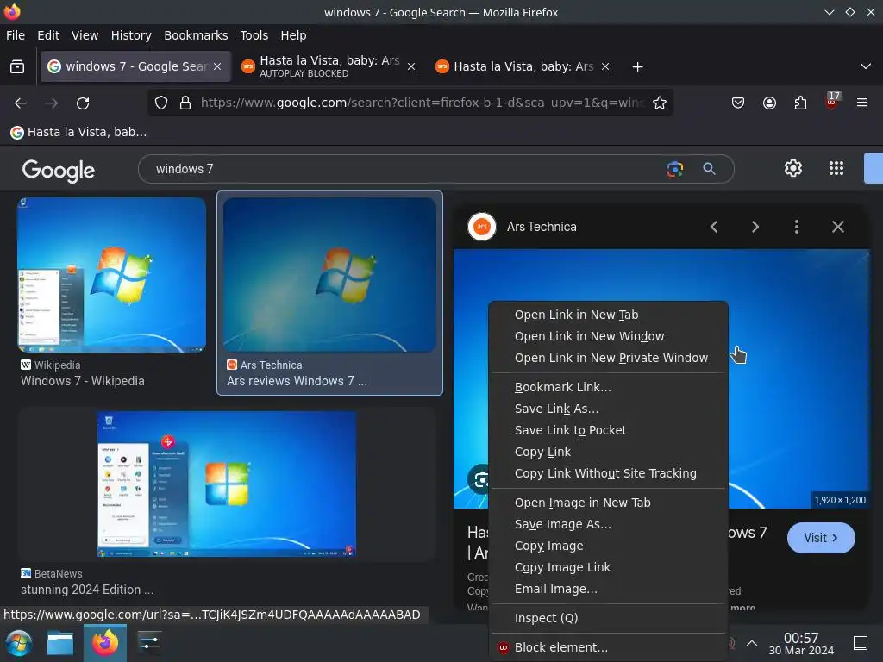Open a new tab with the plus icon
883x662 pixels.
[637, 67]
